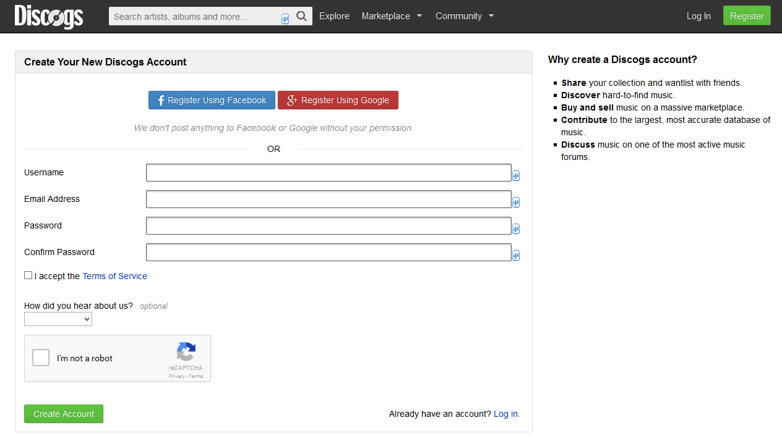
Task: Focus the search artists and albums field
Action: (x=201, y=17)
